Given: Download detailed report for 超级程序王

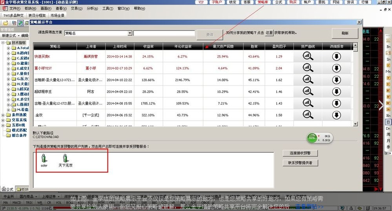Looking at the screenshot, I should pos(337,91).
